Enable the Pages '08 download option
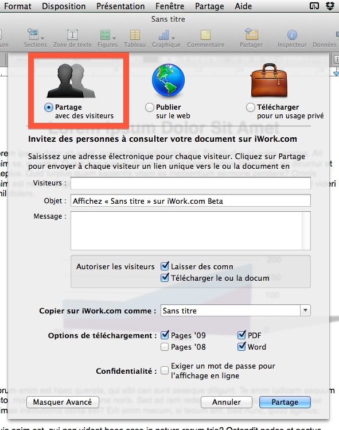 click(x=165, y=347)
